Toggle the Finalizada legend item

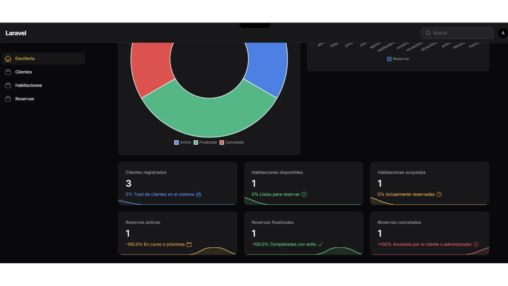[x=205, y=142]
